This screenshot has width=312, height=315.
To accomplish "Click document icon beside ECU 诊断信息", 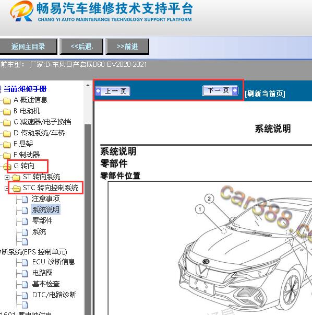I will [25, 262].
